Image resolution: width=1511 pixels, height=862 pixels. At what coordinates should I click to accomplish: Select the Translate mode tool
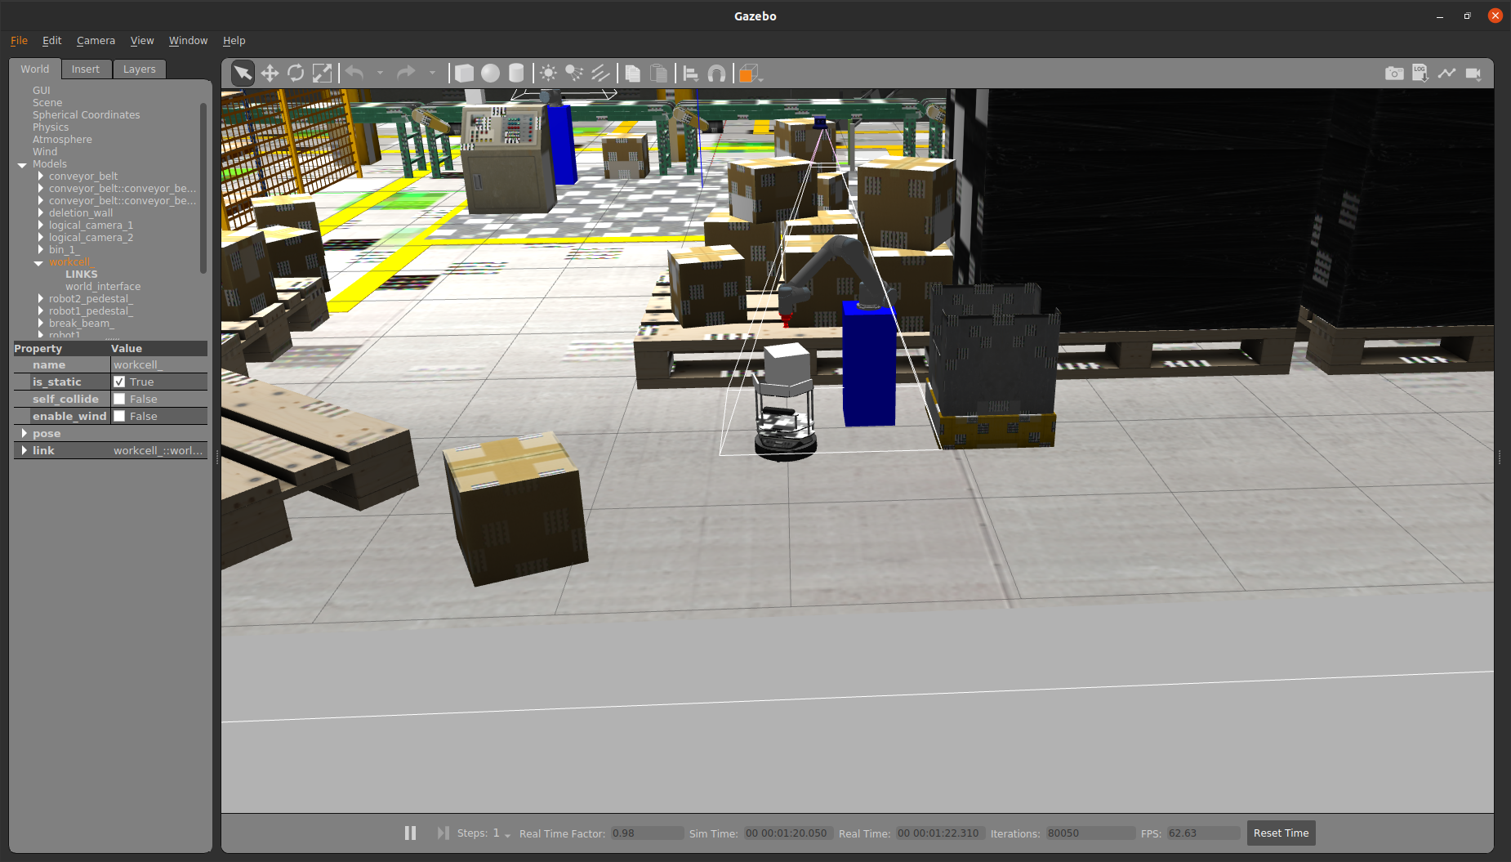270,74
